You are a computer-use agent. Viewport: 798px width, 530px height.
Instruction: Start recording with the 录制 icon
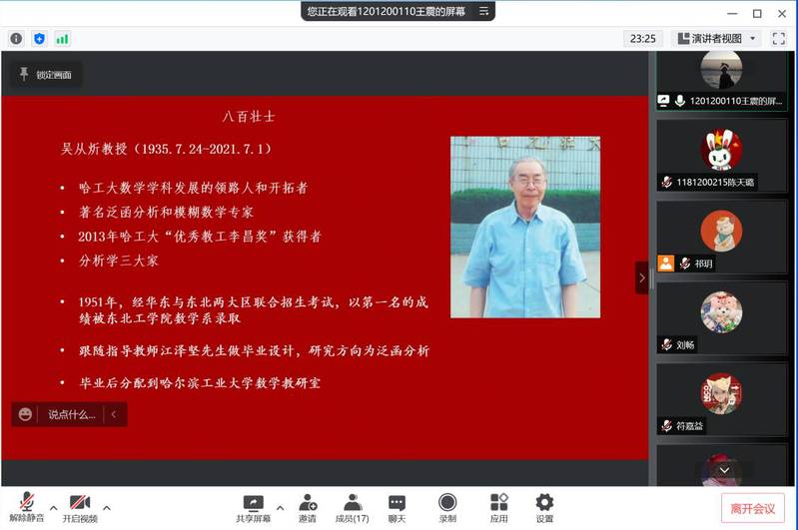click(x=447, y=502)
